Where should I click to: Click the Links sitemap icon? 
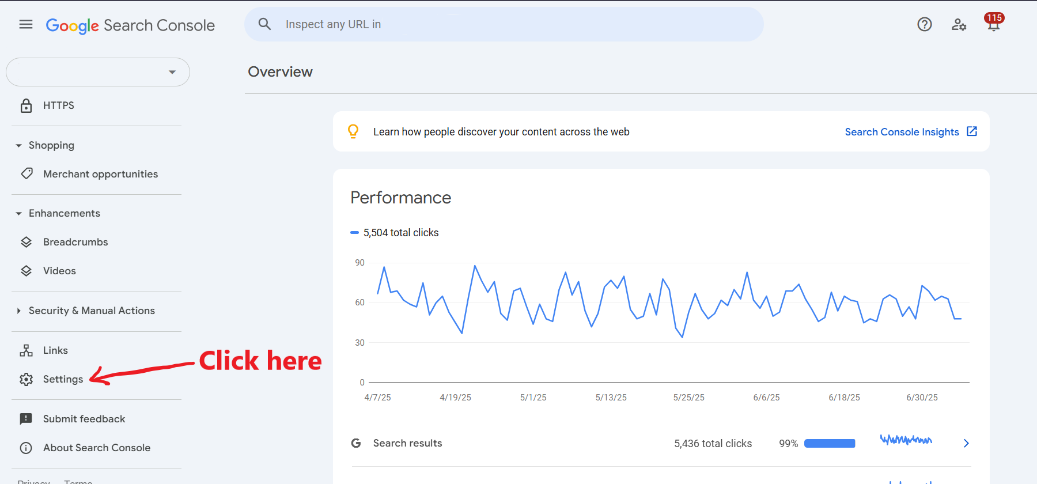pos(27,350)
